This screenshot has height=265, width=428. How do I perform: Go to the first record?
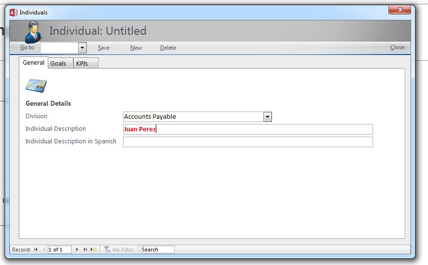pyautogui.click(x=36, y=250)
